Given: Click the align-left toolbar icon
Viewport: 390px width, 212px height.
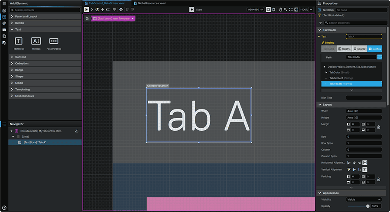Looking at the screenshot, I should (x=127, y=10).
